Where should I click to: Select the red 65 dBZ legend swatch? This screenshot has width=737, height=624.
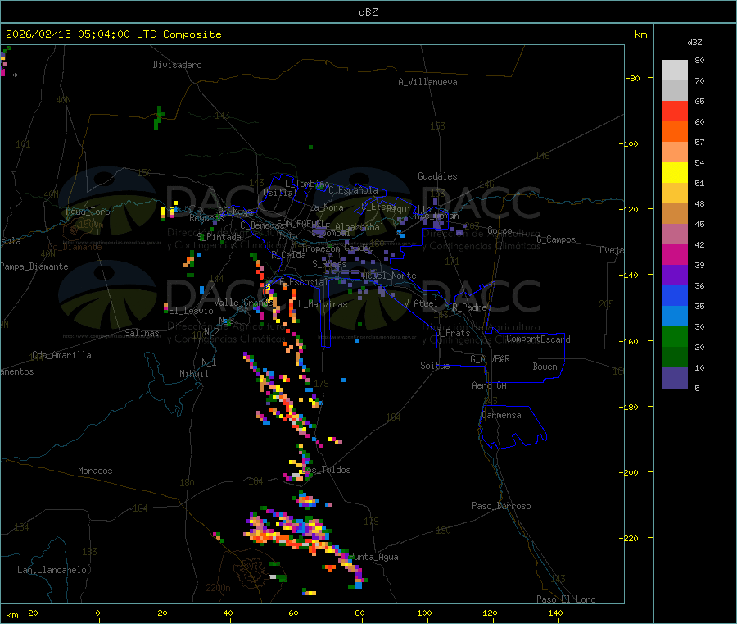[675, 111]
